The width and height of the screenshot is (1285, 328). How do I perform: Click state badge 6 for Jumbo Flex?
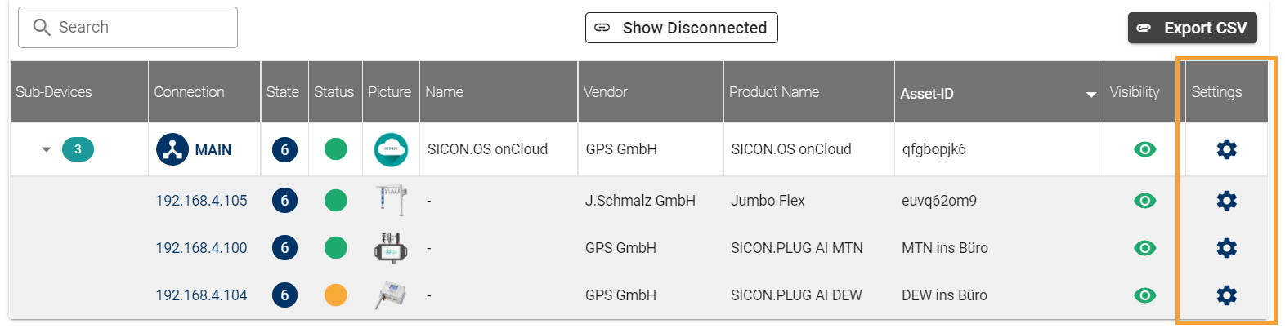point(284,201)
